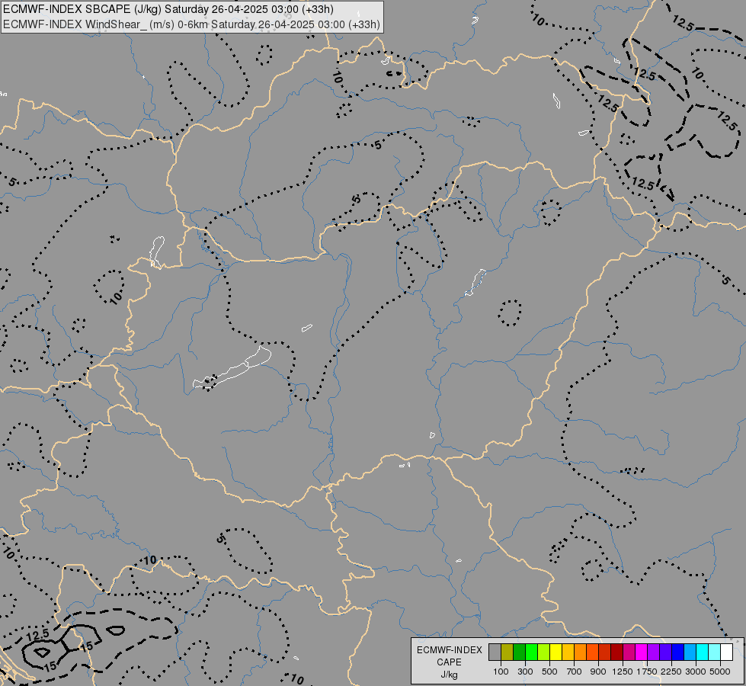This screenshot has height=686, width=746.
Task: Click the bright magenta legend swatch
Action: [x=642, y=652]
